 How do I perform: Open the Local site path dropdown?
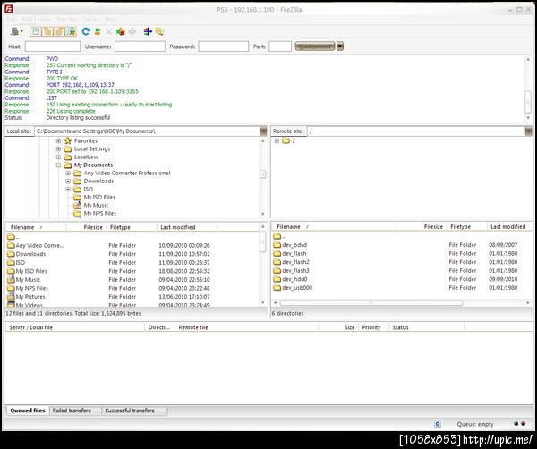[263, 131]
